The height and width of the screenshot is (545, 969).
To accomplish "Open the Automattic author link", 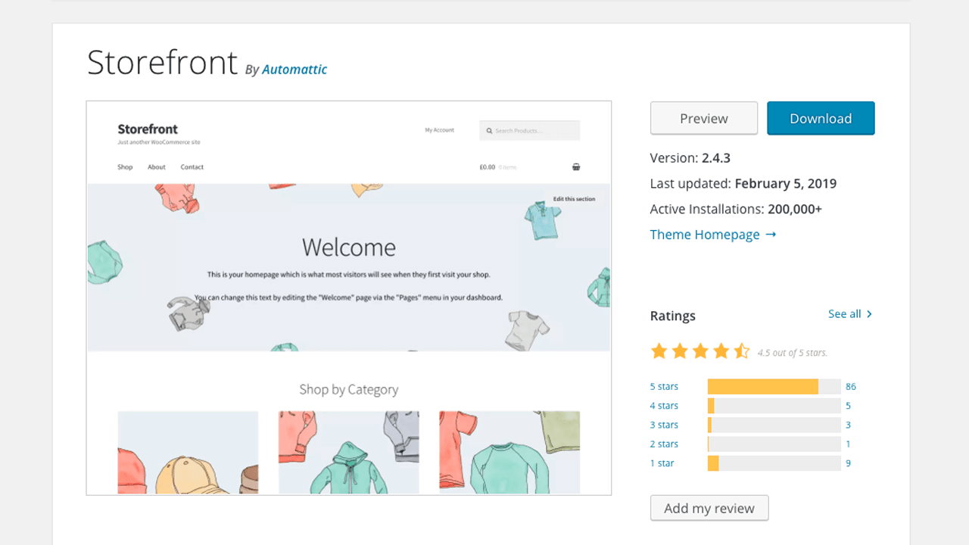I will [x=294, y=70].
